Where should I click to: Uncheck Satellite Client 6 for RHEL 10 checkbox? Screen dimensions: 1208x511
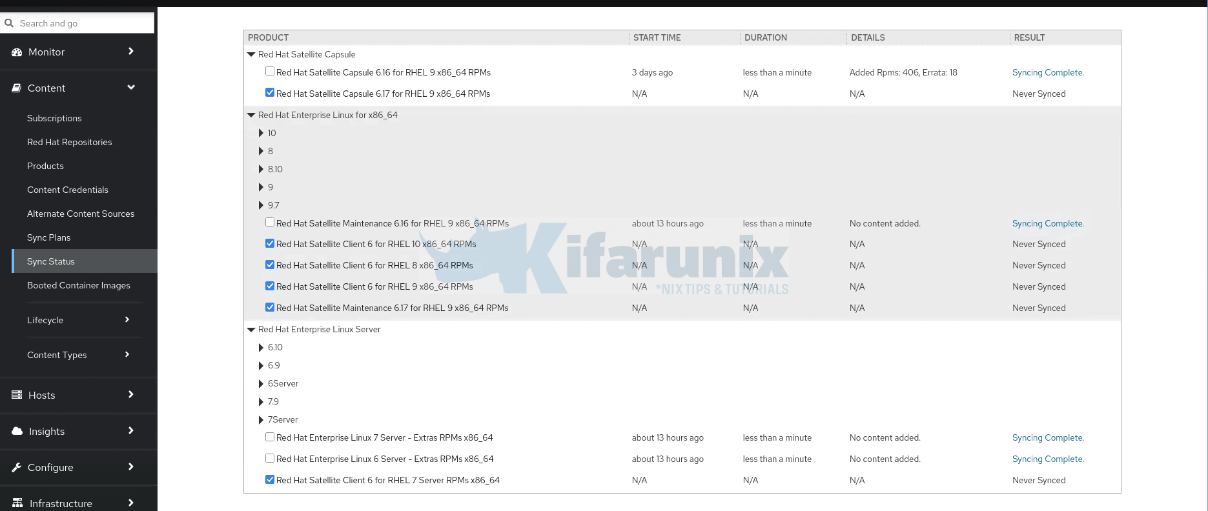[x=270, y=243]
